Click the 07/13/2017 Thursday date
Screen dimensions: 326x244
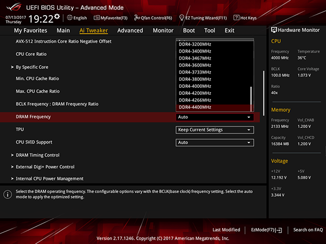(16, 20)
